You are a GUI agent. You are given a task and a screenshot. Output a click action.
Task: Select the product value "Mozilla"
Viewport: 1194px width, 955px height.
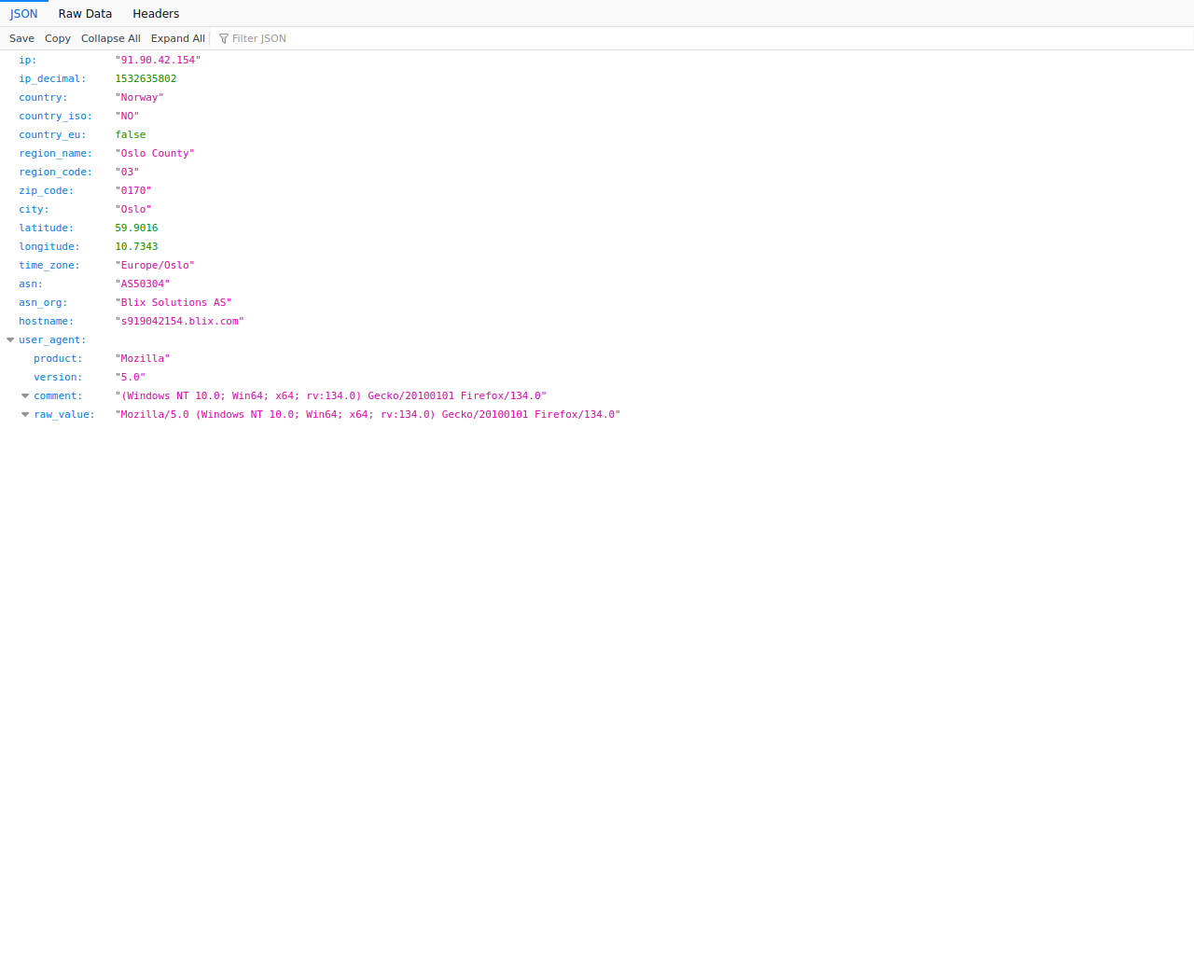click(143, 359)
